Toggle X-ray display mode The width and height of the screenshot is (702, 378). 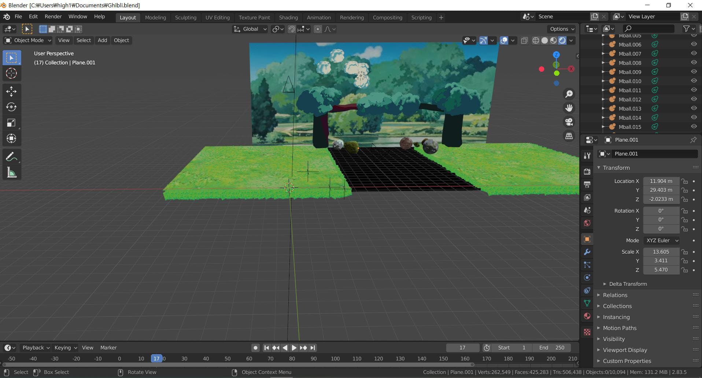coord(524,41)
